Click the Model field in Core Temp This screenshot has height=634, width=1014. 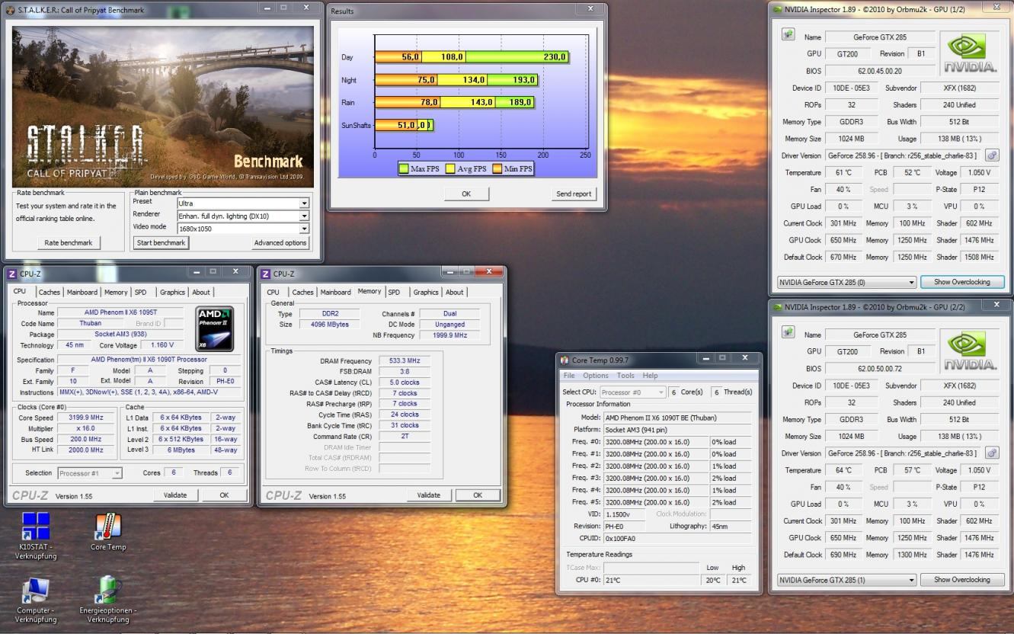click(x=677, y=418)
